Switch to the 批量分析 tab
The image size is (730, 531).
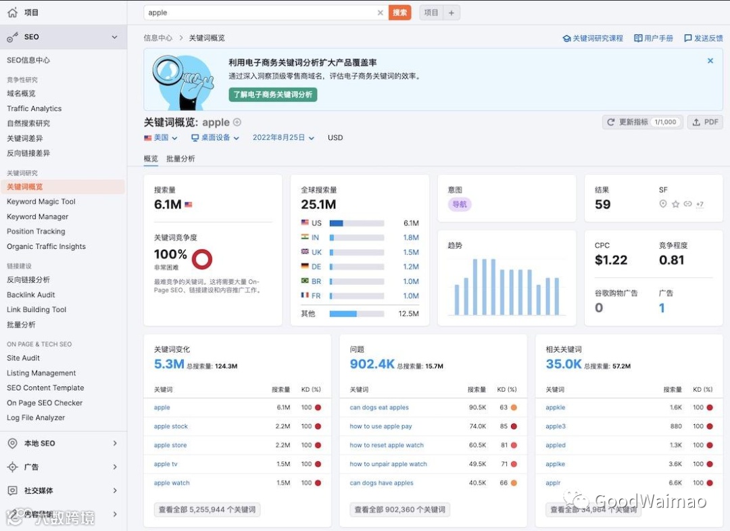[180, 159]
